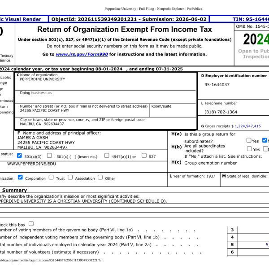269x269 pixels.
Task: Click the line 5 number cell
Action: pos(232,245)
